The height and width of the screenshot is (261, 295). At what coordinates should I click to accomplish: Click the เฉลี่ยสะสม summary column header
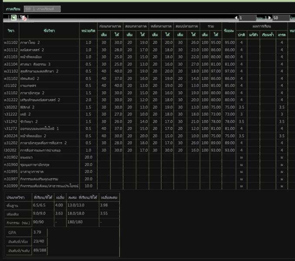click(109, 197)
